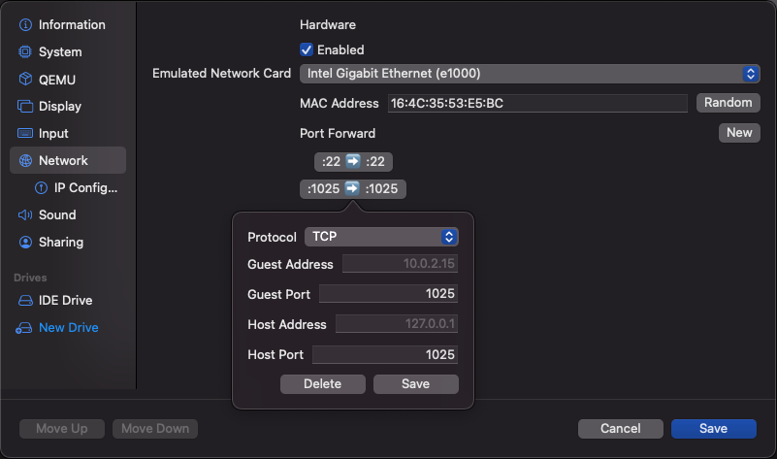Click the System chip icon
This screenshot has height=459, width=777.
(26, 52)
